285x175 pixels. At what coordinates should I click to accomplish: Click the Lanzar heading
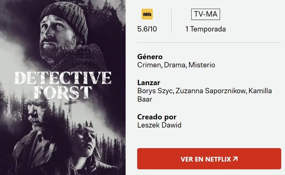149,83
